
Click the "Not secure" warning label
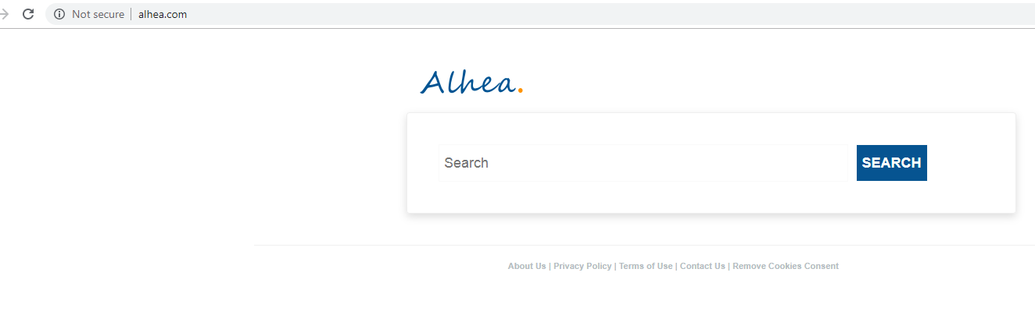point(98,14)
